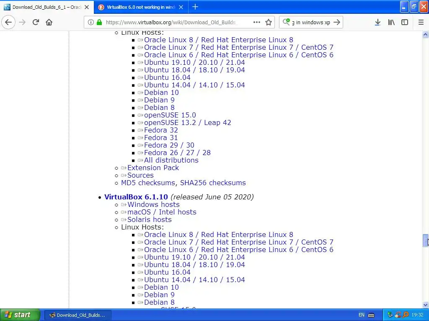This screenshot has width=429, height=321.
Task: Open Solaris hosts link
Action: point(150,219)
